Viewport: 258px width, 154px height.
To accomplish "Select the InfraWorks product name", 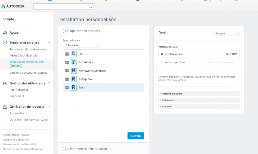I will click(86, 62).
